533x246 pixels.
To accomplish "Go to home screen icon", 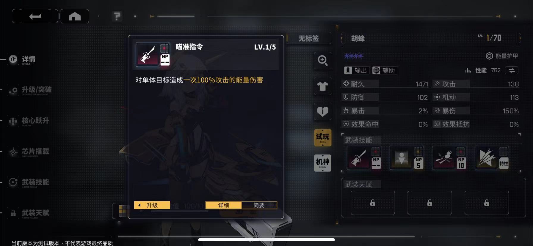I will (75, 16).
